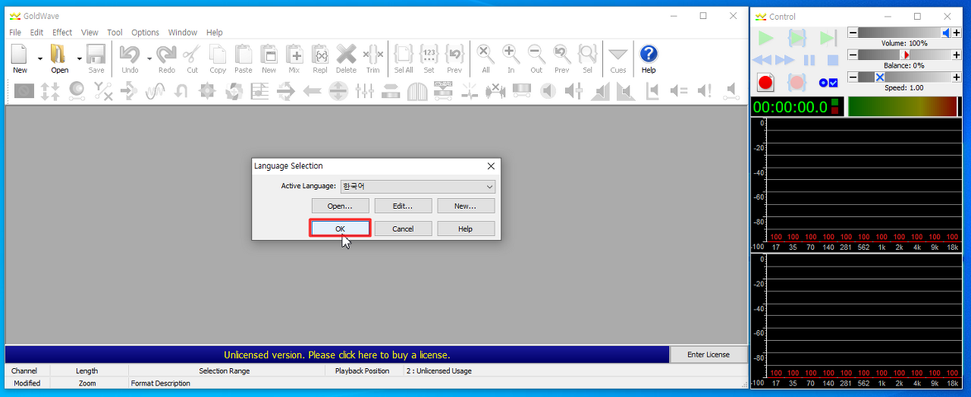Click the equalizer sliders effect icon
This screenshot has height=397, width=971.
[x=365, y=91]
